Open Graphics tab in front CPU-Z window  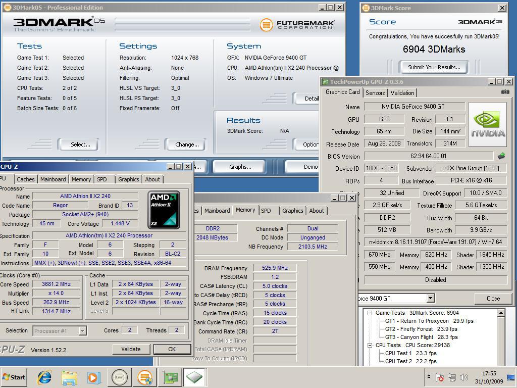pyautogui.click(x=129, y=179)
